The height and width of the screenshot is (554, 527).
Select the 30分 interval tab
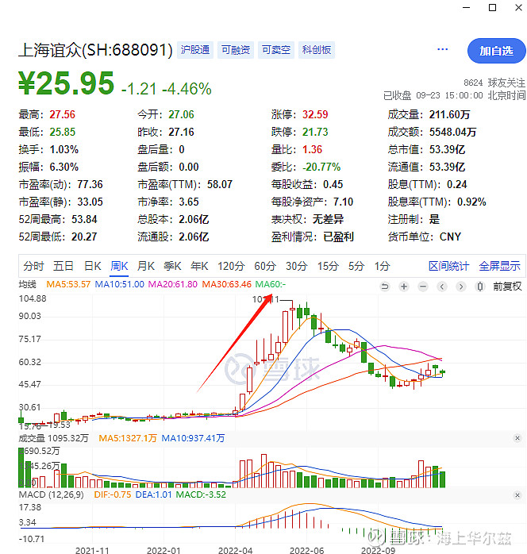pyautogui.click(x=296, y=266)
